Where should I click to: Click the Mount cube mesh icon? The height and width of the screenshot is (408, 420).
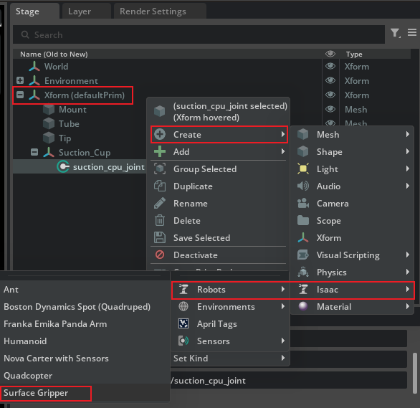[49, 109]
